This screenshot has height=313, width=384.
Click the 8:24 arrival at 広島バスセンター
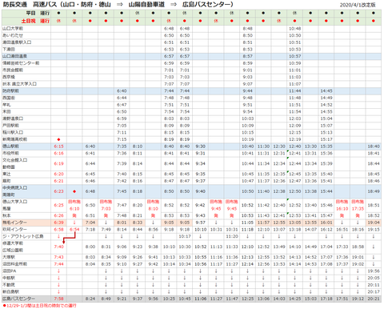[x=90, y=299]
